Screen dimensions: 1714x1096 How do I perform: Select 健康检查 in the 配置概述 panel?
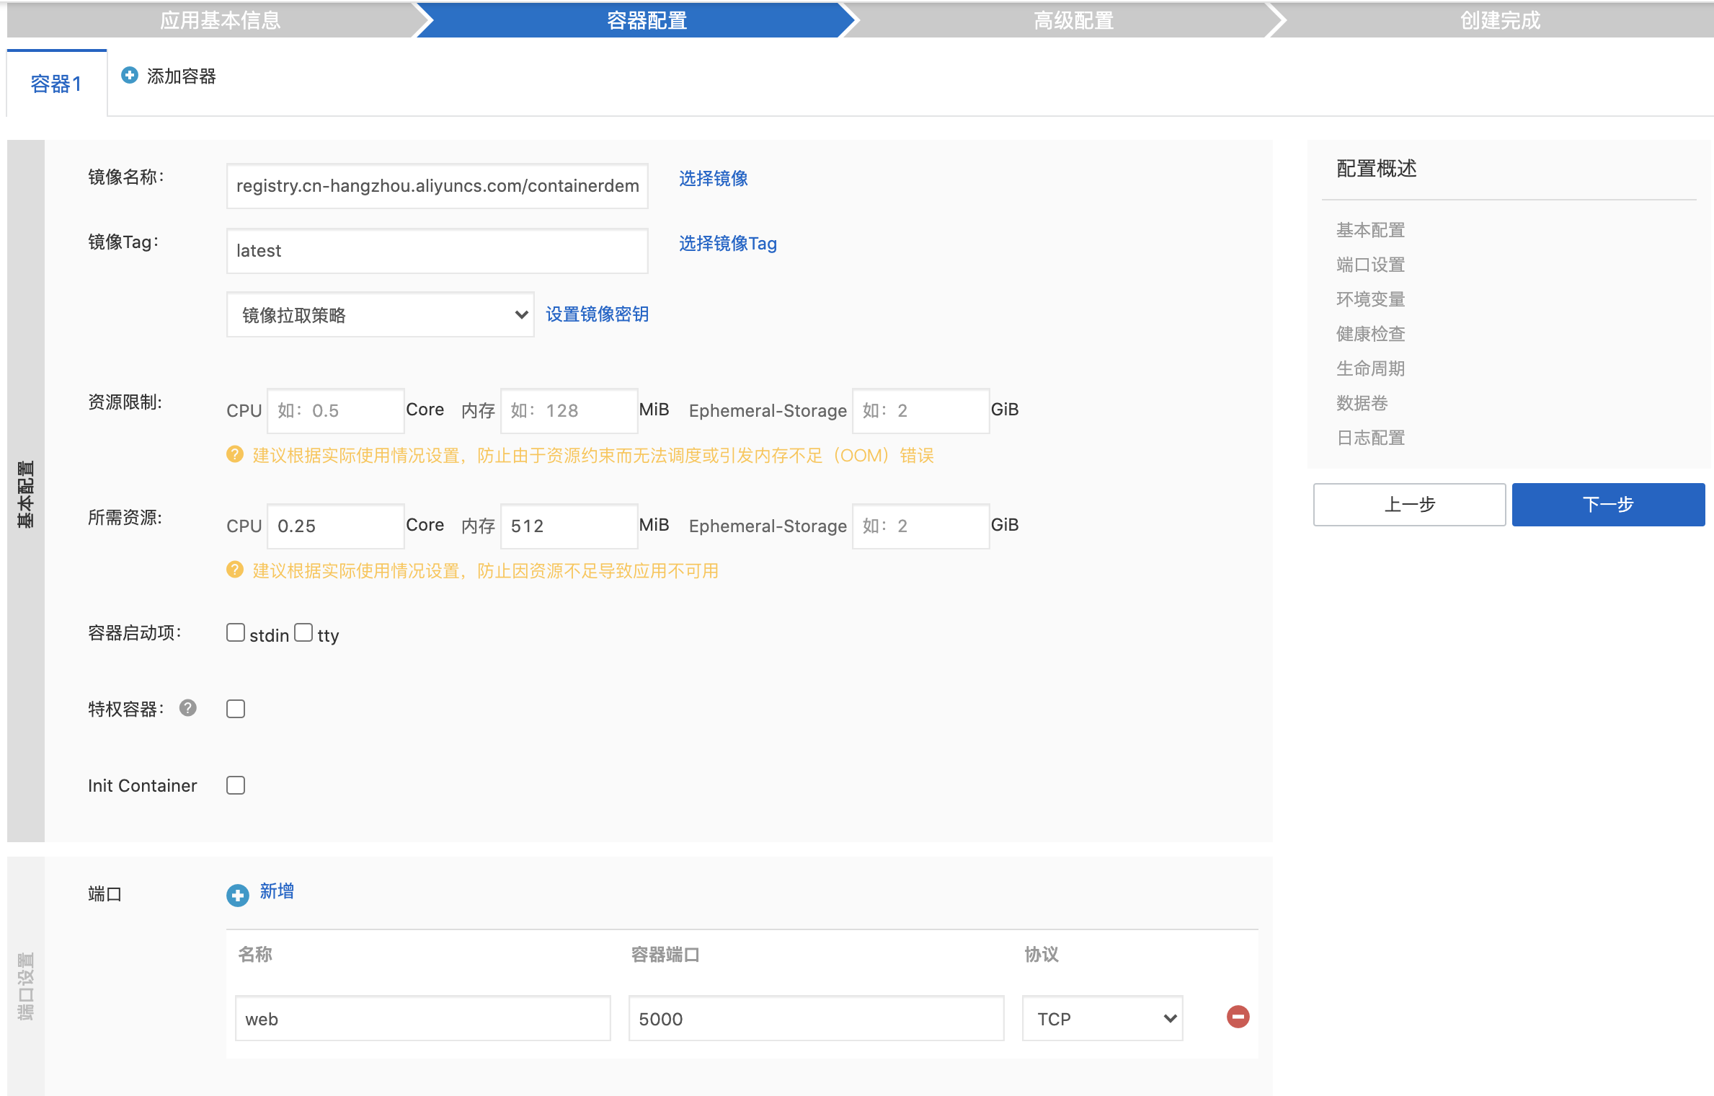[1369, 333]
